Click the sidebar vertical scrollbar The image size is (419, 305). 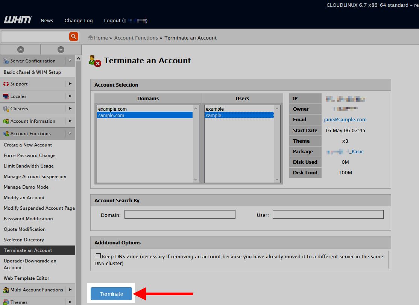click(78, 181)
